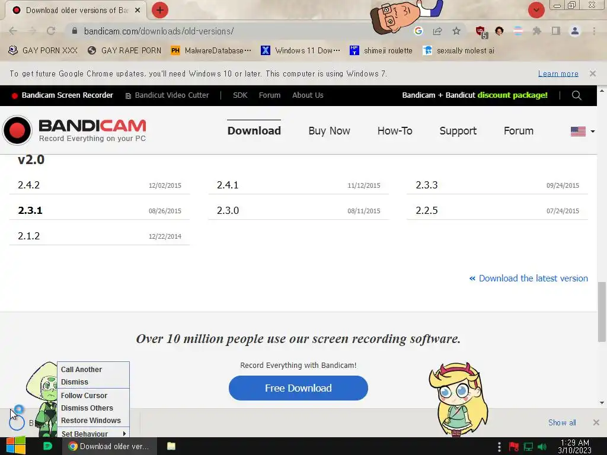The image size is (607, 455).
Task: Click the Free Download button
Action: 298,388
